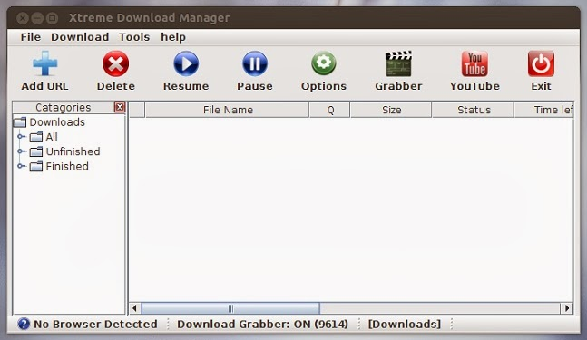The width and height of the screenshot is (587, 340).
Task: Expand the Finished tree node
Action: pyautogui.click(x=21, y=166)
